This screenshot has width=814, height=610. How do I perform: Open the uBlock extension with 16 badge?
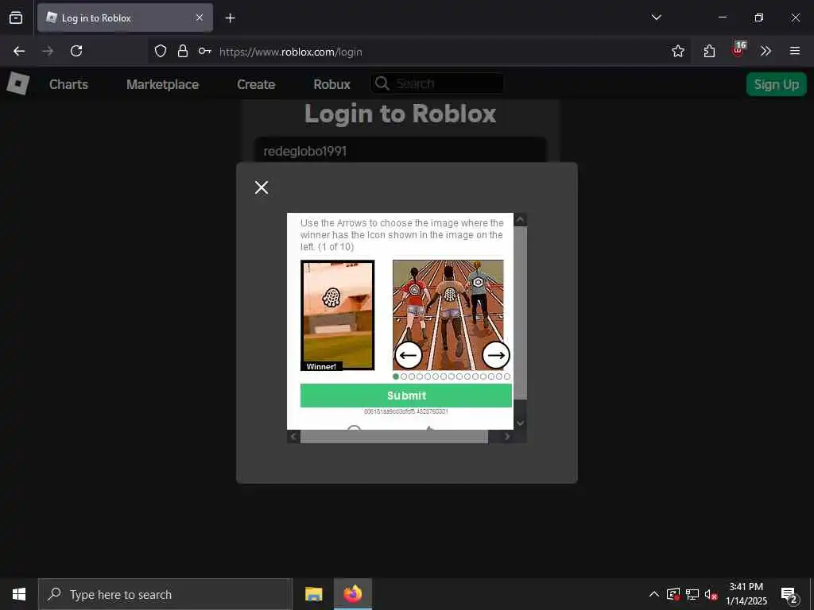click(x=738, y=49)
